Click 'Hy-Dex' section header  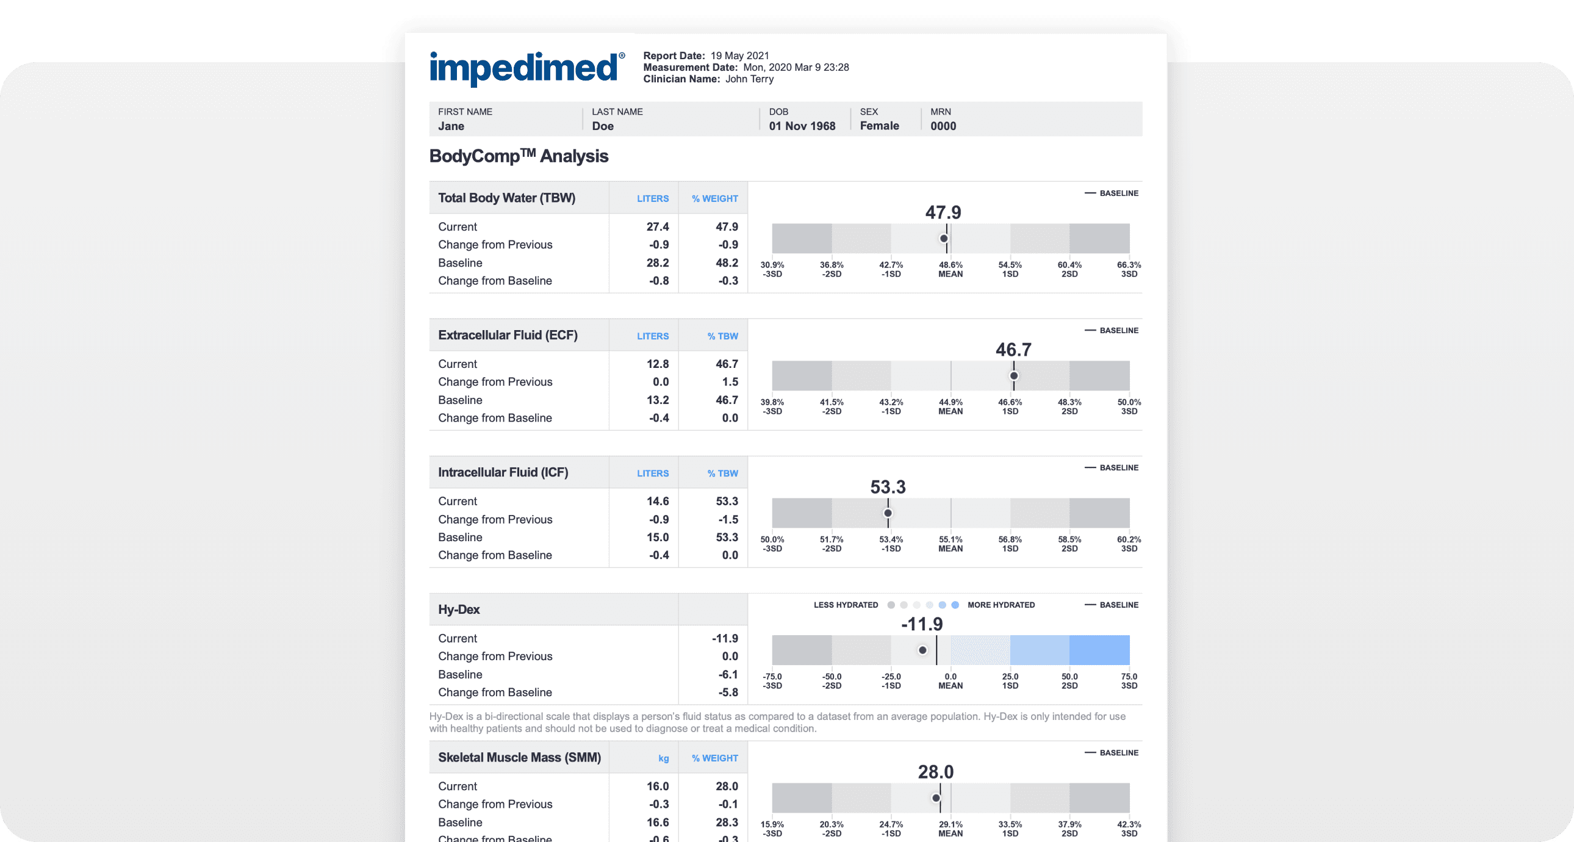point(458,610)
